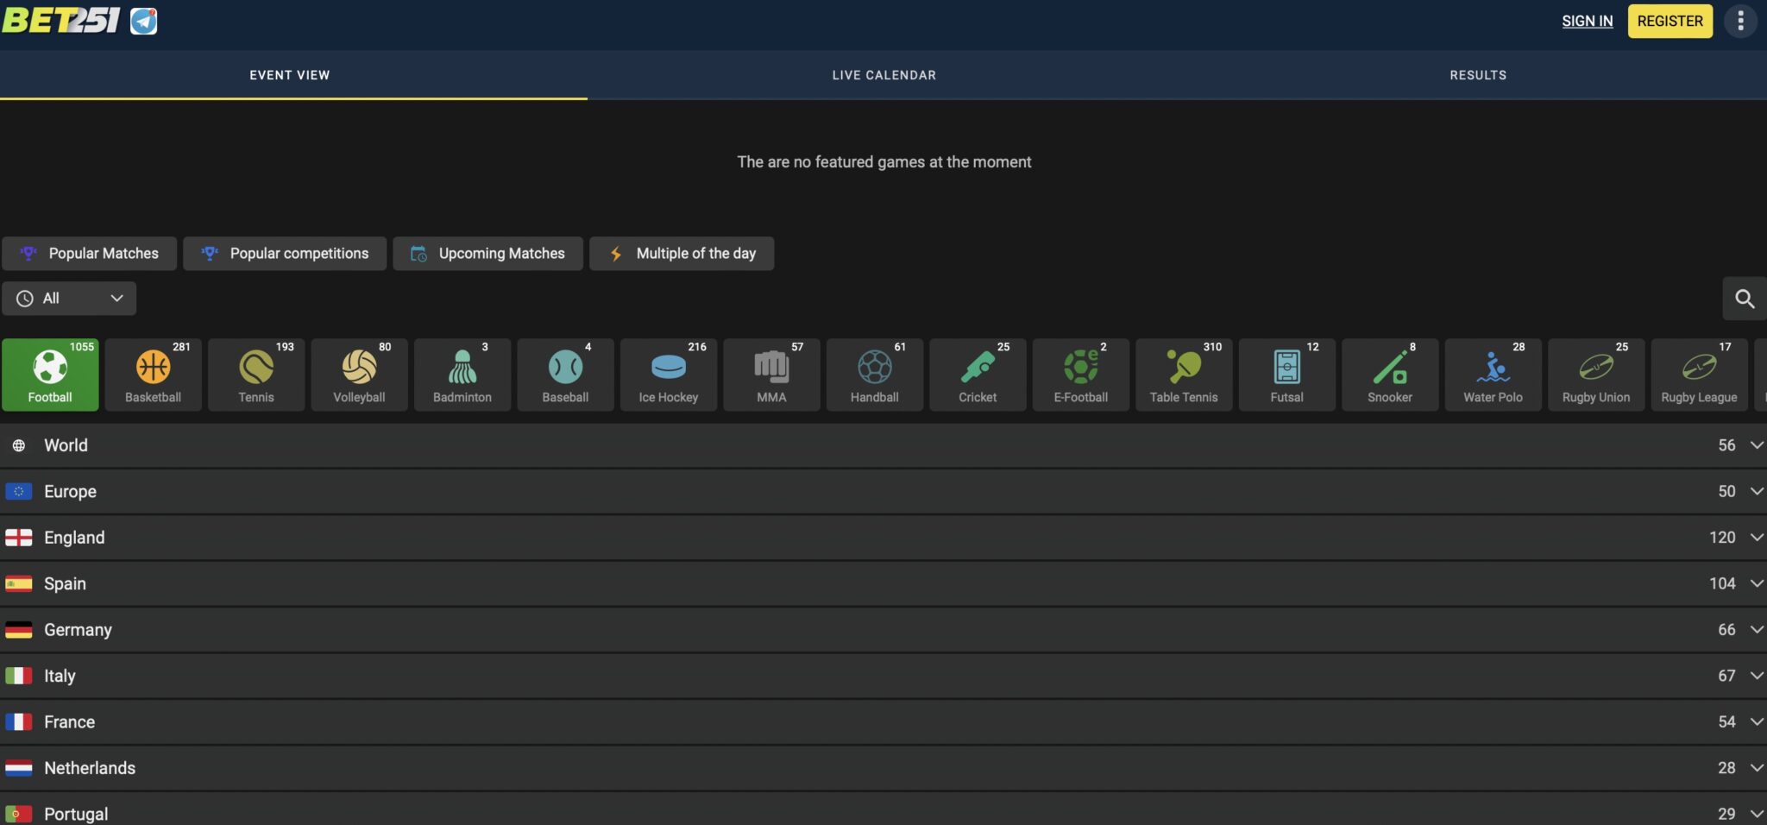Screen dimensions: 1767x825
Task: Open the Results tab
Action: point(1477,75)
